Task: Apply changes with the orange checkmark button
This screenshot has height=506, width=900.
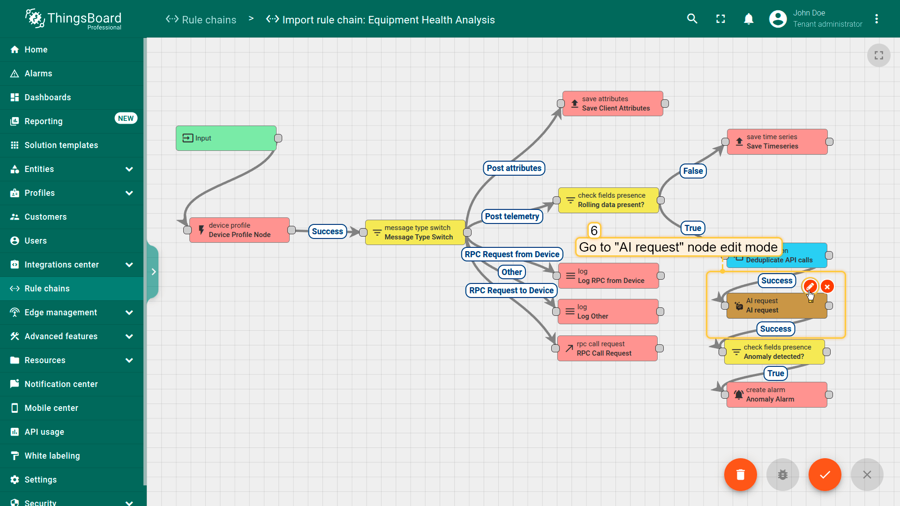Action: click(825, 475)
